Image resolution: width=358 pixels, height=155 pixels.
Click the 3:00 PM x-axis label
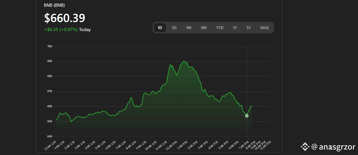[x=202, y=146]
